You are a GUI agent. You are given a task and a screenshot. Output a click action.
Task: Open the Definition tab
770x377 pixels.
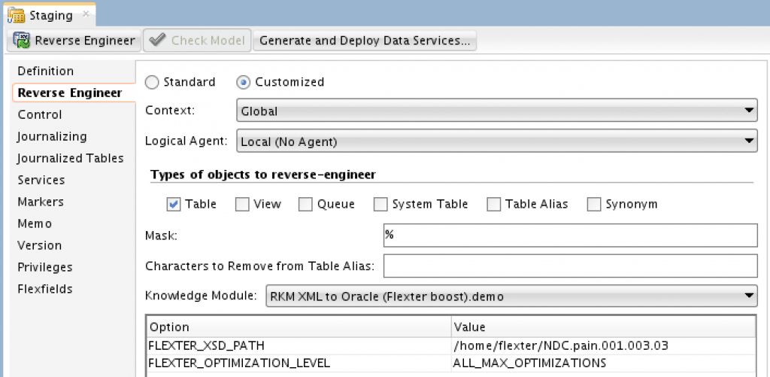point(46,71)
